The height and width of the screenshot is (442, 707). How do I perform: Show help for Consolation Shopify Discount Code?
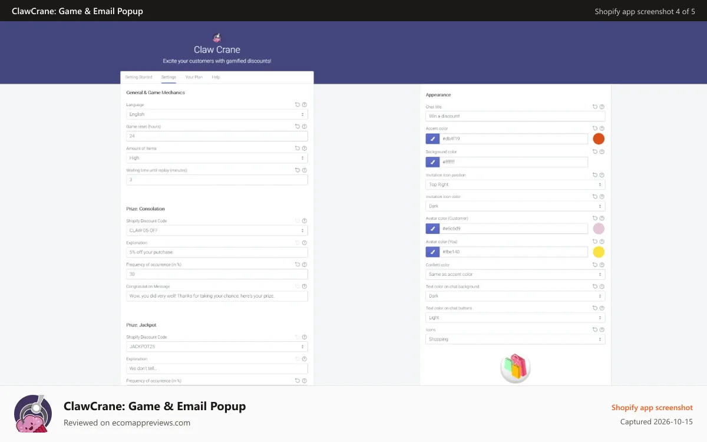tap(305, 220)
